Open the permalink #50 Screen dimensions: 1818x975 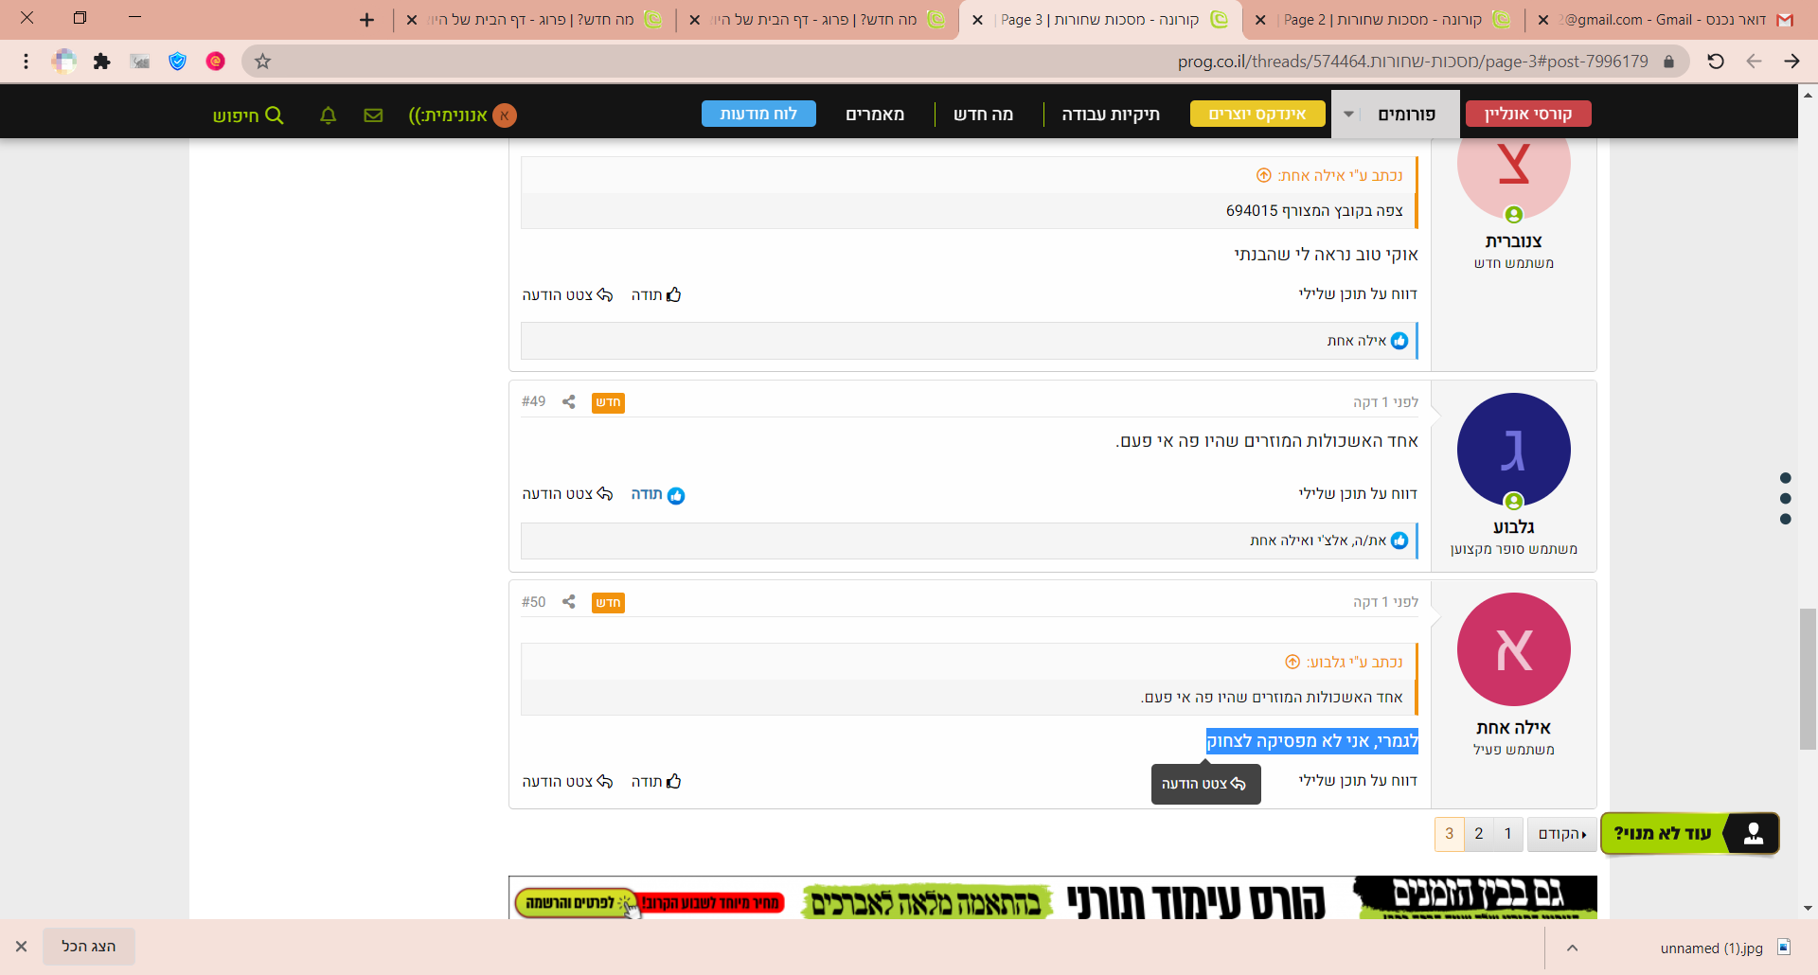tap(534, 602)
